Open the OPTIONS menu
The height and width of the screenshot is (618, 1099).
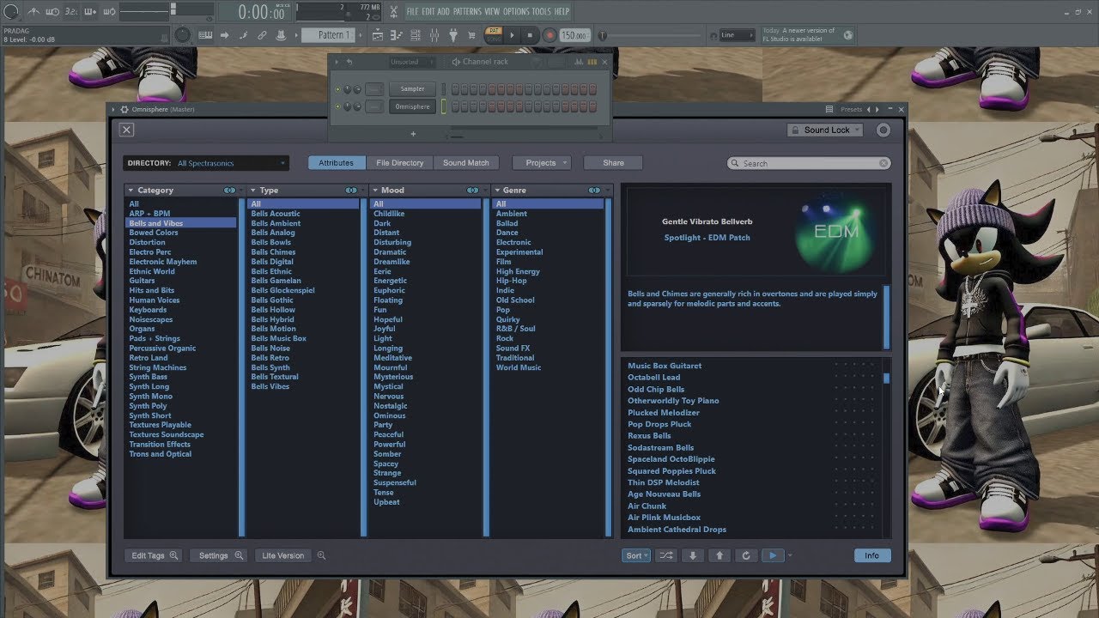click(516, 12)
